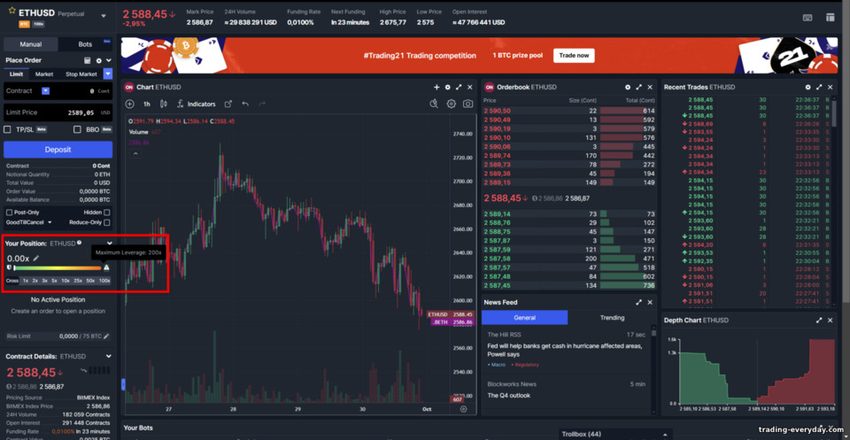Open the ETHUSD instrument selector dropdown

point(104,16)
